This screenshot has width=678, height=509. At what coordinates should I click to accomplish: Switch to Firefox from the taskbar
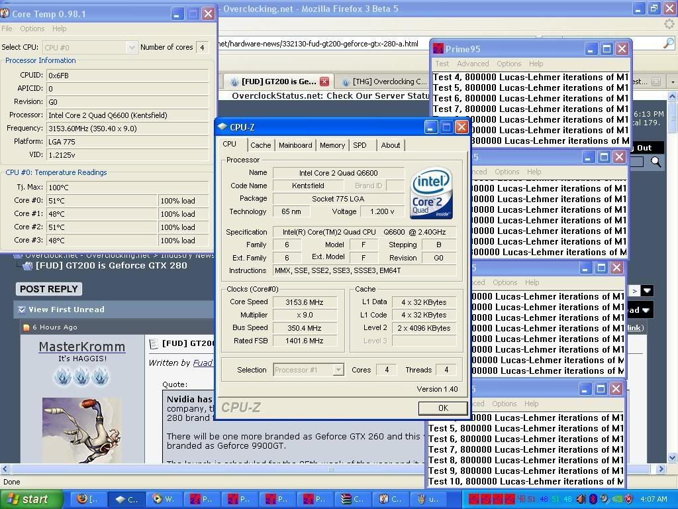tap(87, 499)
